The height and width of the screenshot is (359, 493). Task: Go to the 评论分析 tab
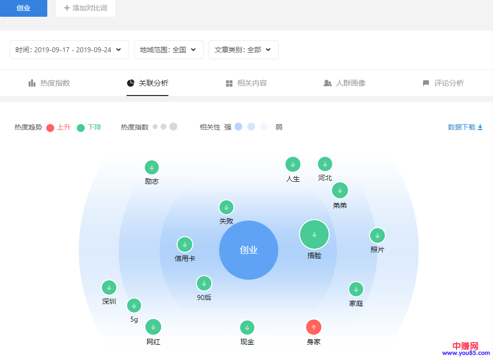[443, 83]
